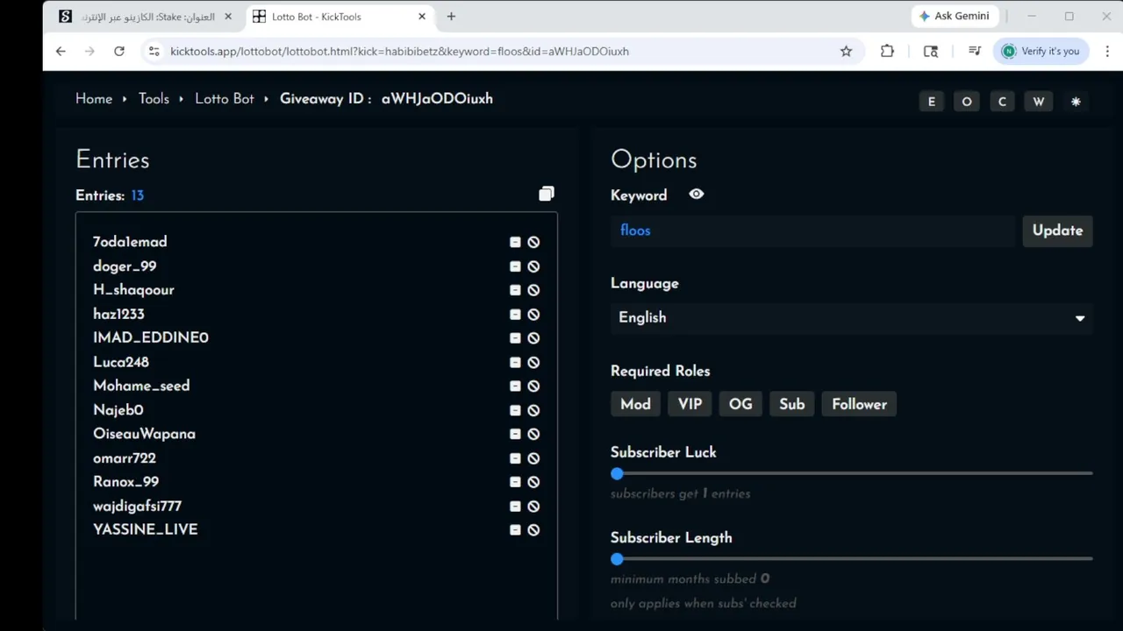The image size is (1123, 631).
Task: Go to Home in the breadcrumb
Action: (x=94, y=99)
